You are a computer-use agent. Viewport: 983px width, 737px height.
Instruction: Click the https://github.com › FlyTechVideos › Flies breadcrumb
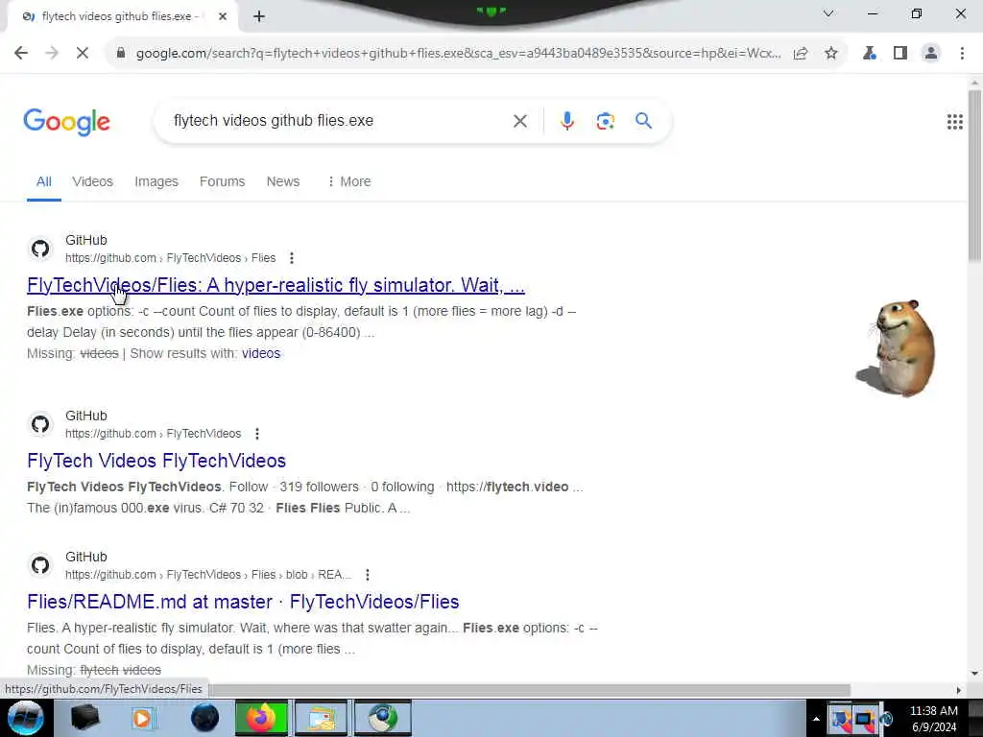171,258
